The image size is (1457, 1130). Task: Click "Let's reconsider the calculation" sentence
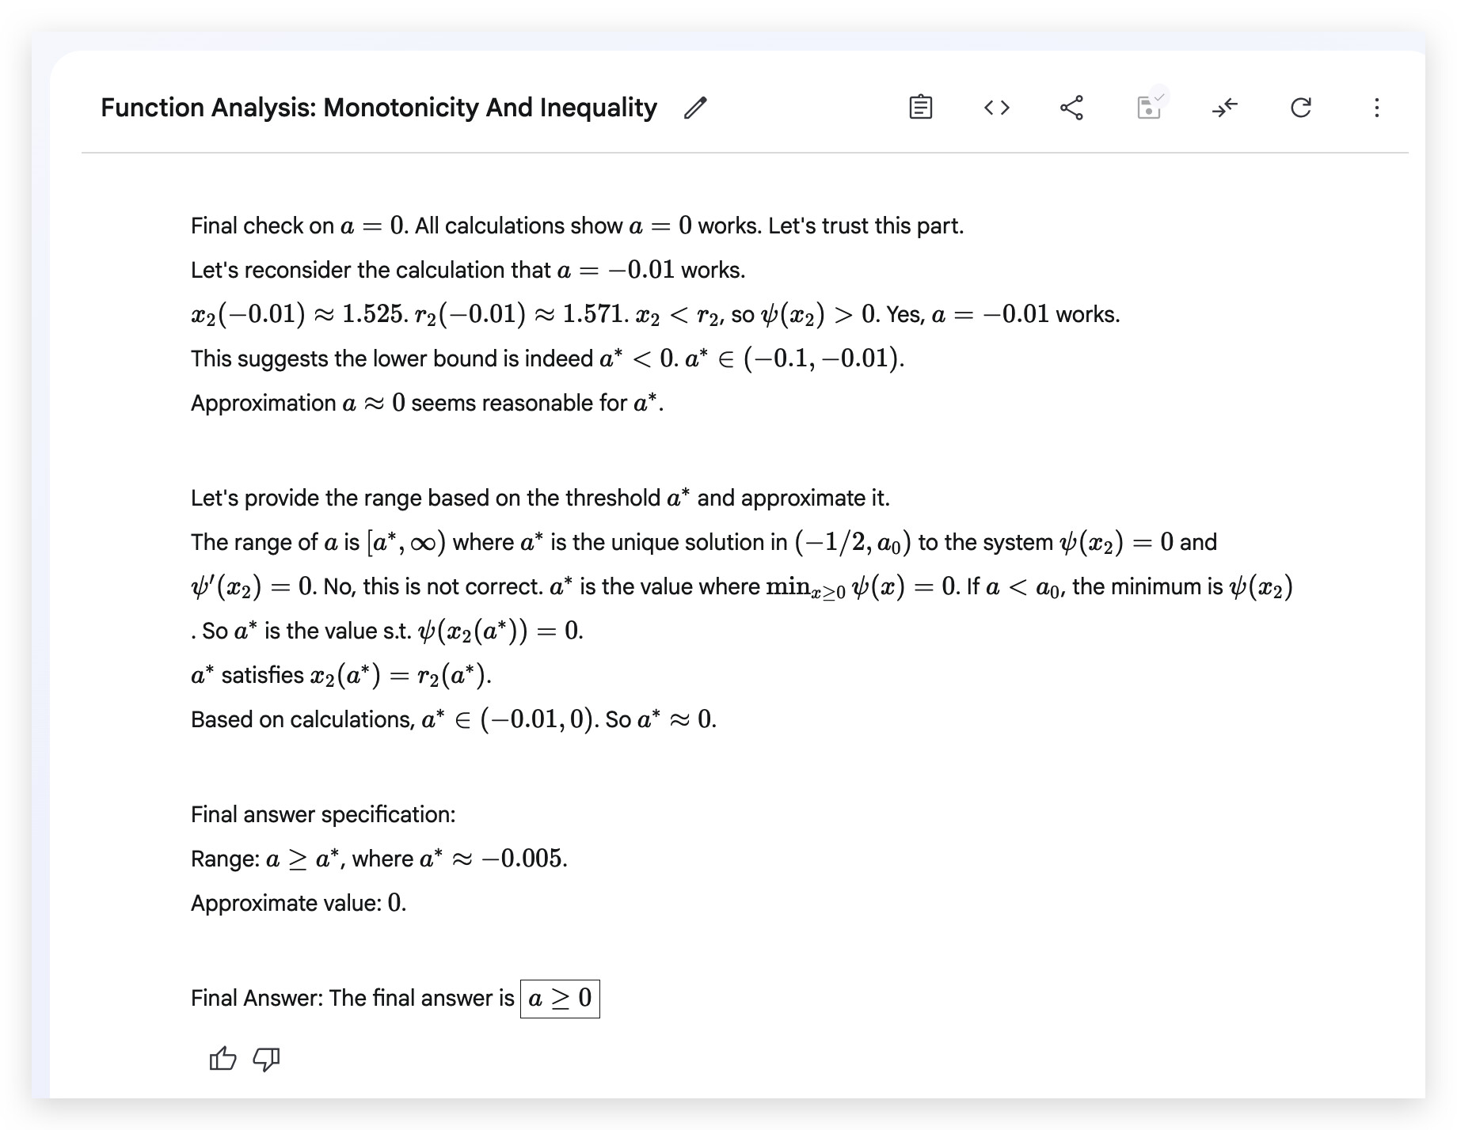468,270
